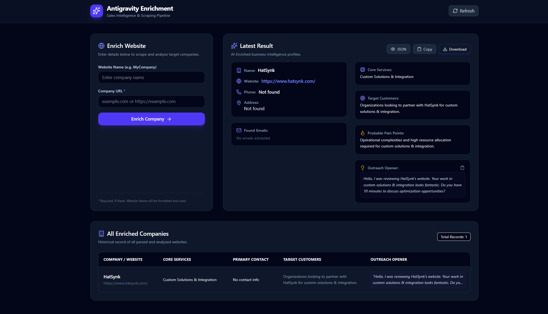Click the Download button

point(455,49)
